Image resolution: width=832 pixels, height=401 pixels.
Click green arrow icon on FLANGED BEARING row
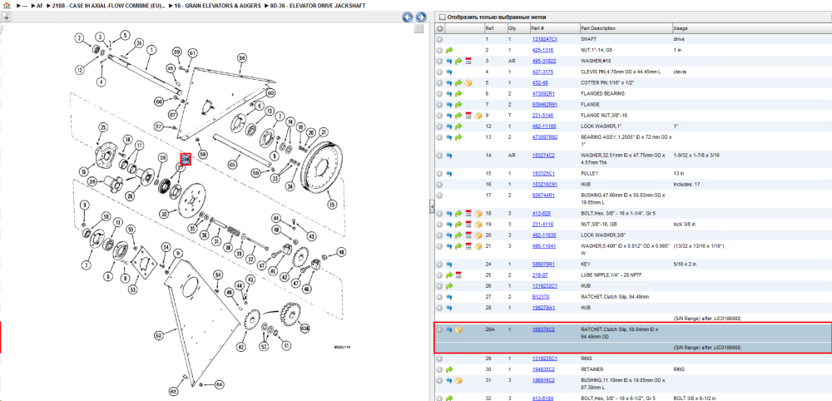click(459, 93)
